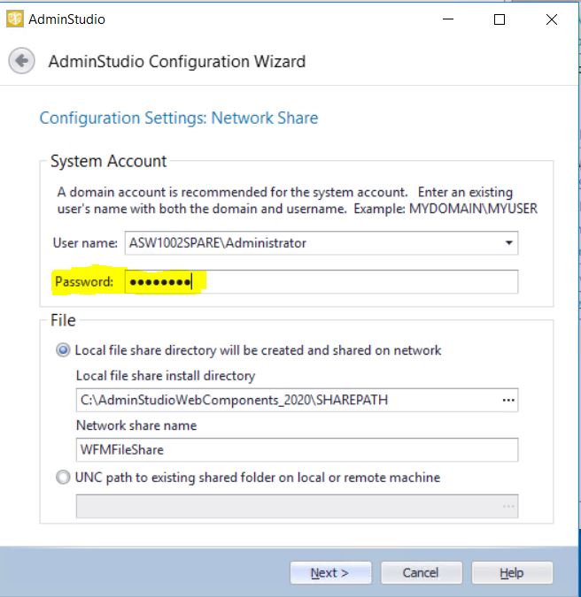Screen dimensions: 581x597
Task: Click the 'User name:' label
Action: pos(85,243)
